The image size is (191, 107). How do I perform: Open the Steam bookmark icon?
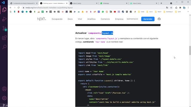(123, 12)
